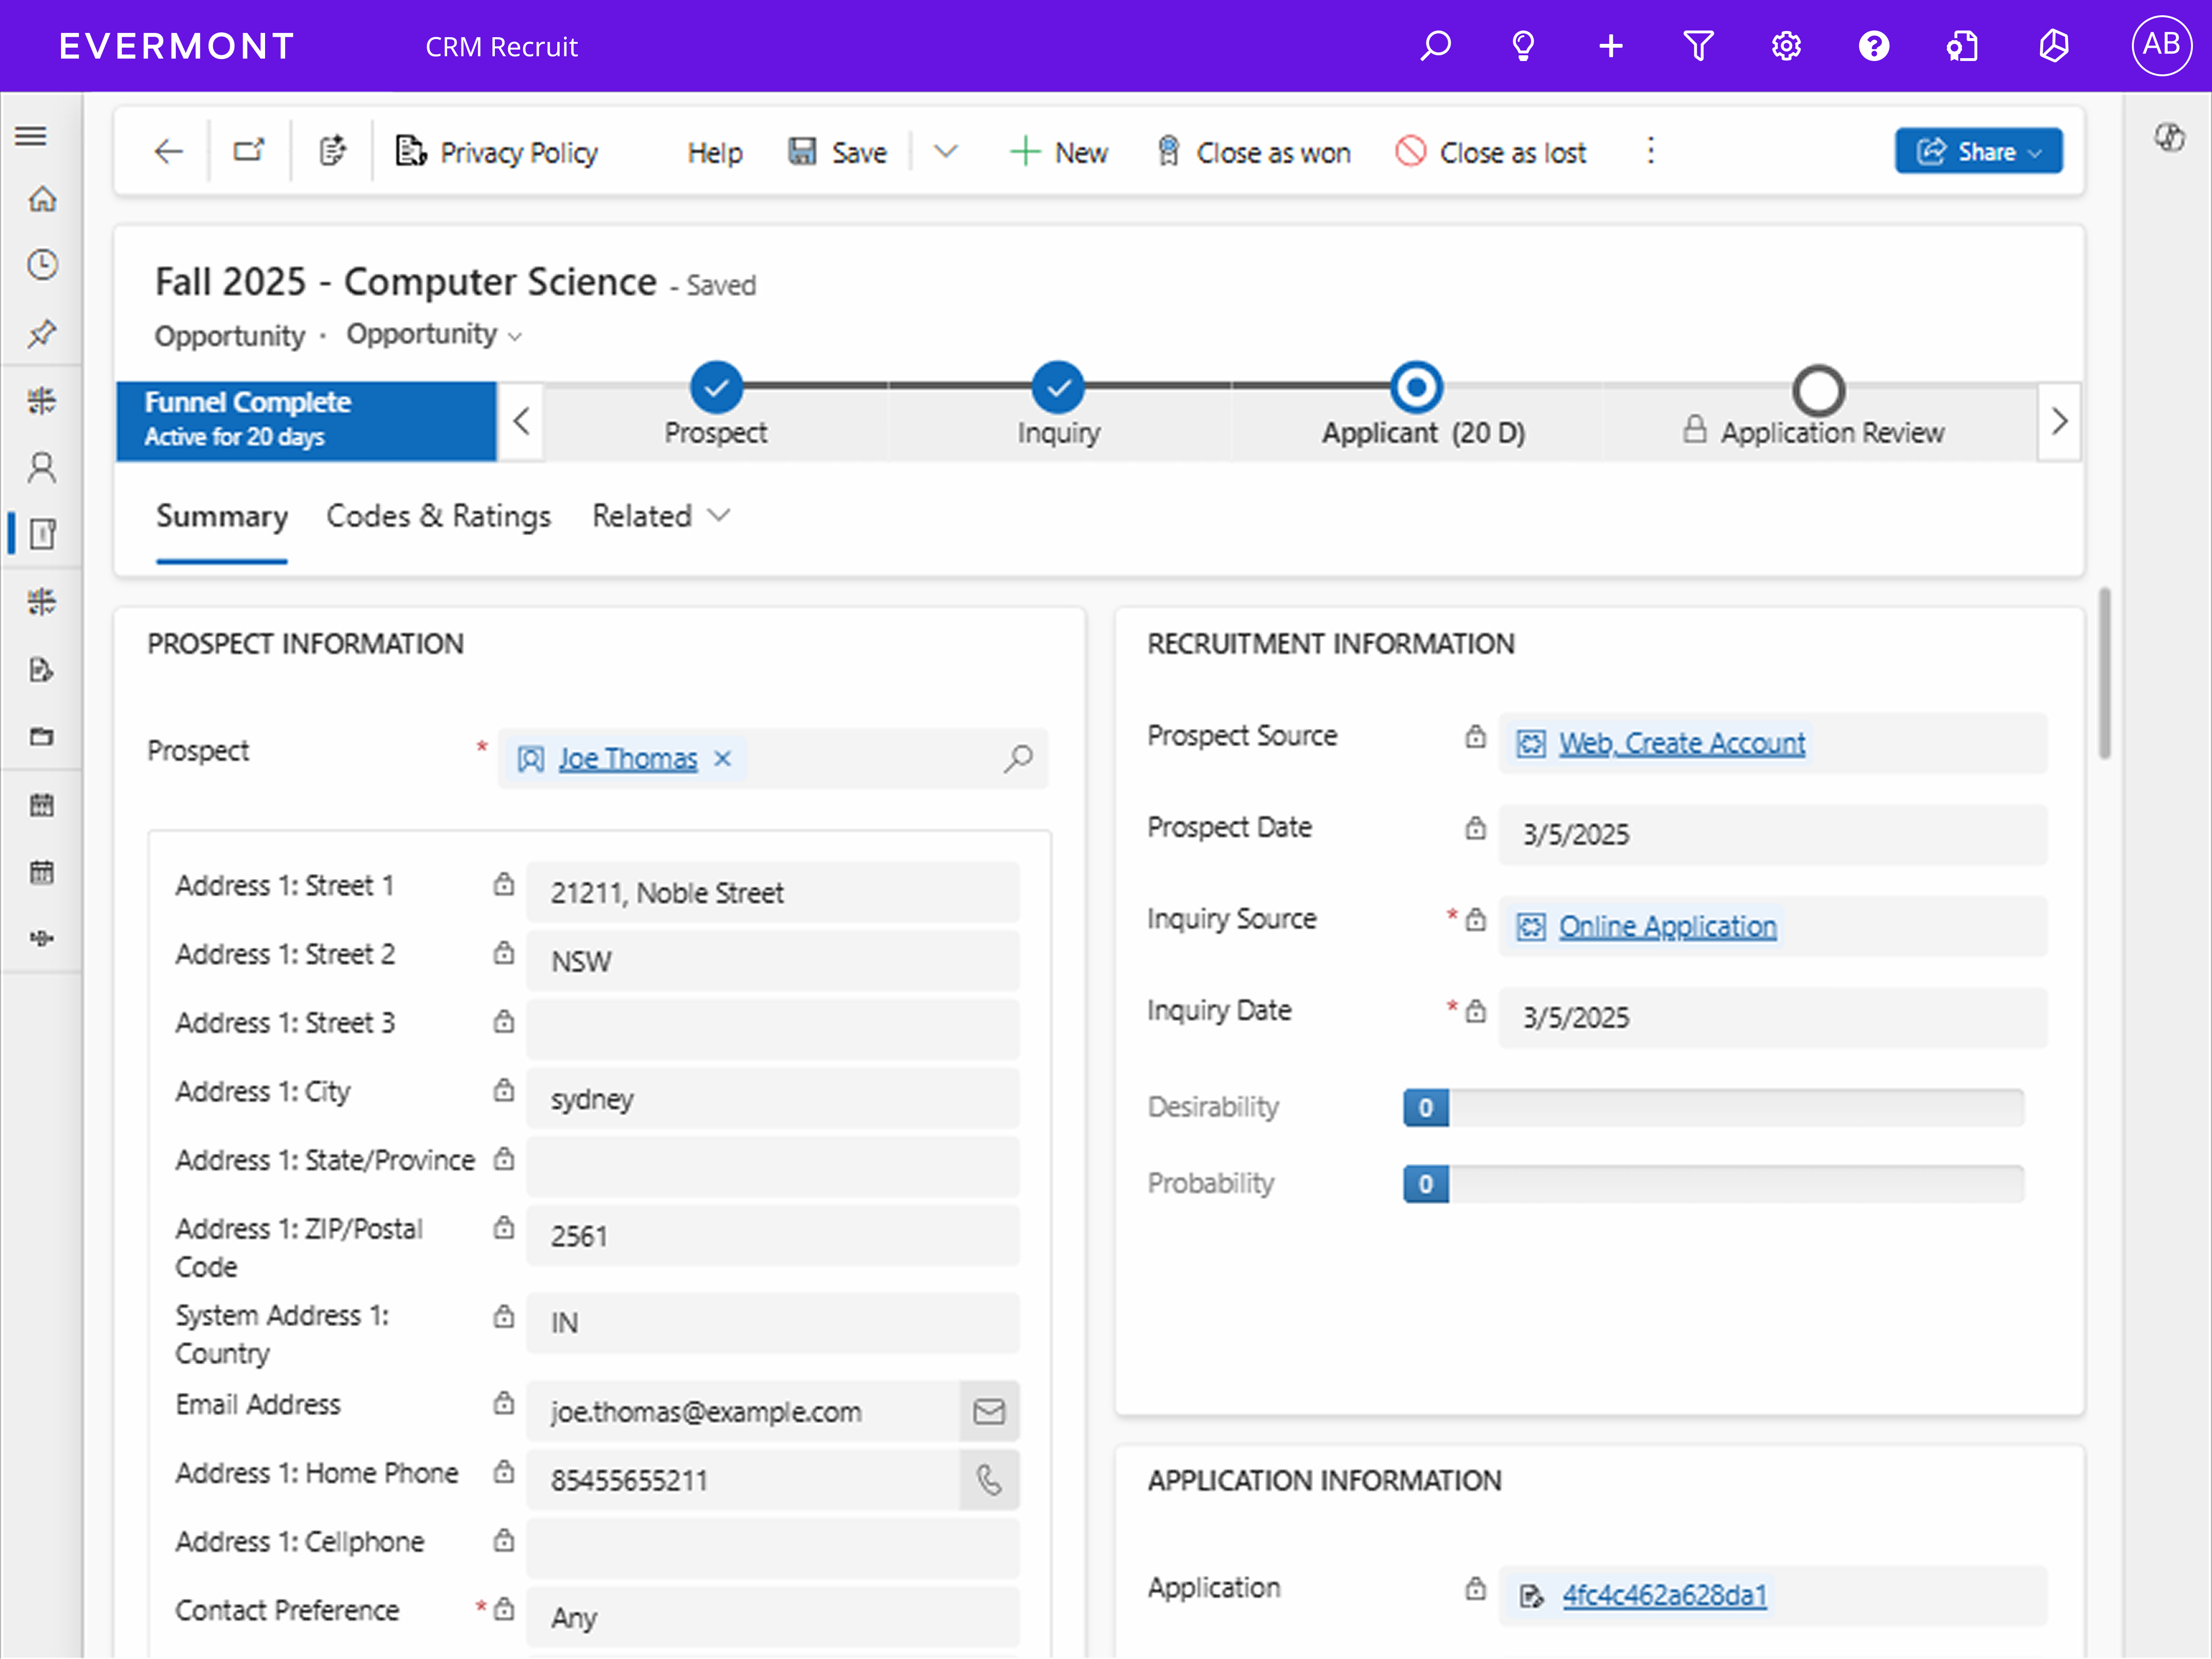Expand the Opportunity form selector chevron
The image size is (2212, 1659).
pyautogui.click(x=515, y=337)
